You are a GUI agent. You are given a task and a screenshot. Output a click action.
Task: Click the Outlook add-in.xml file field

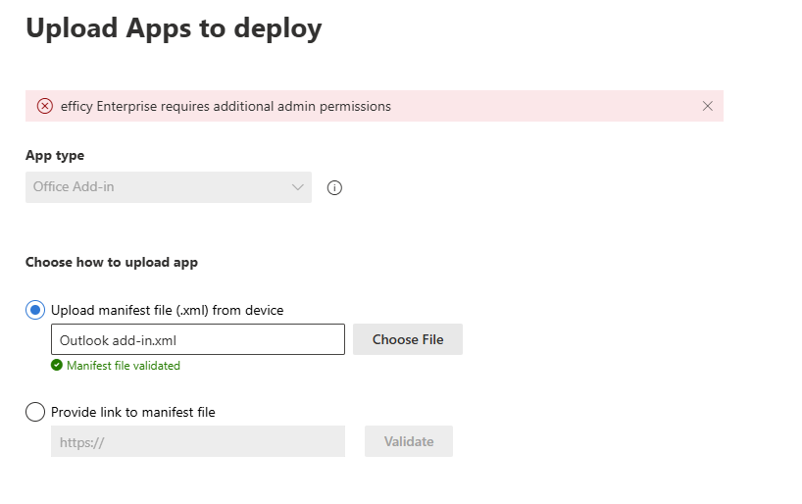coord(198,339)
